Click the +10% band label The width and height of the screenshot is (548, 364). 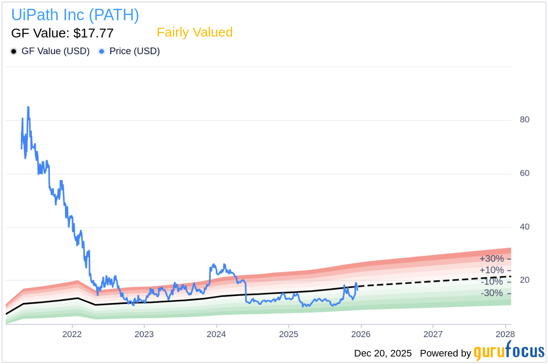(x=492, y=270)
